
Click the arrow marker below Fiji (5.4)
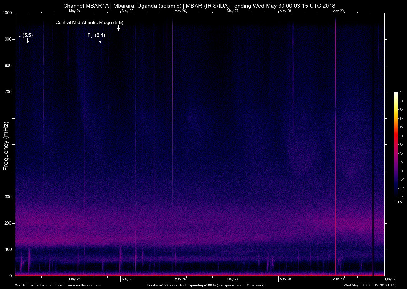click(100, 41)
